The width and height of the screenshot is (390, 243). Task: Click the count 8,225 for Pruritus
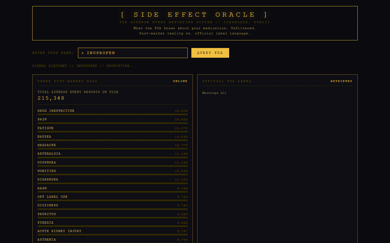click(183, 214)
